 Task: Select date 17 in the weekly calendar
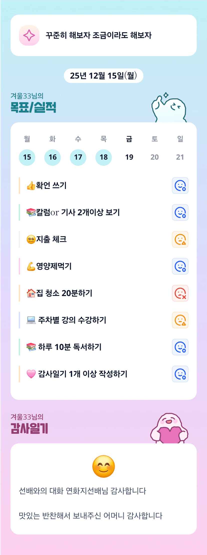click(x=78, y=157)
